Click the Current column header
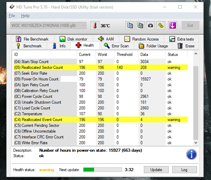The width and height of the screenshot is (211, 180). (x=86, y=55)
